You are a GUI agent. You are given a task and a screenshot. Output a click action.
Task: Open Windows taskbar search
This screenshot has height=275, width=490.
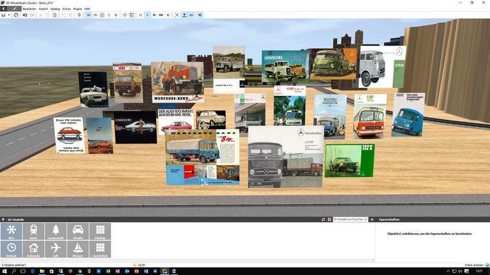tap(14, 271)
